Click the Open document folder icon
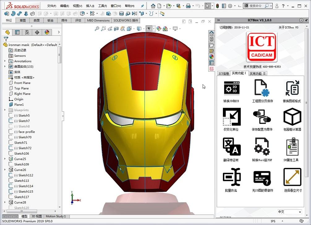 (x=169, y=6)
